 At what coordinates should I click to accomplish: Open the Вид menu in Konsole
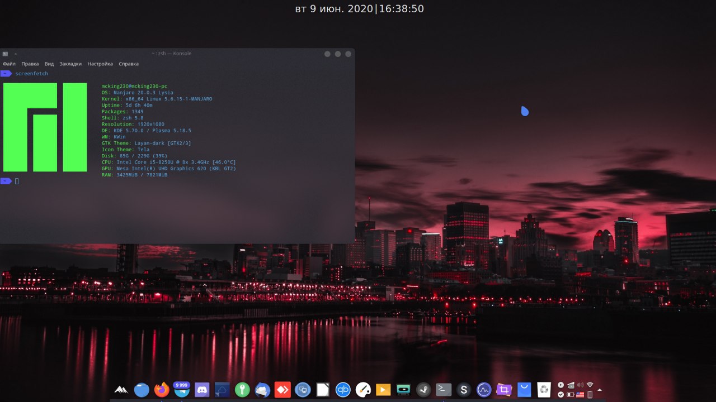pos(49,64)
